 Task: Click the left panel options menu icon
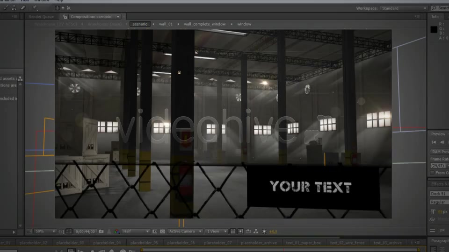pyautogui.click(x=14, y=17)
